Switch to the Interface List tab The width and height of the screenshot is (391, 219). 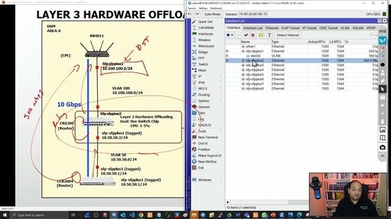(x=253, y=28)
